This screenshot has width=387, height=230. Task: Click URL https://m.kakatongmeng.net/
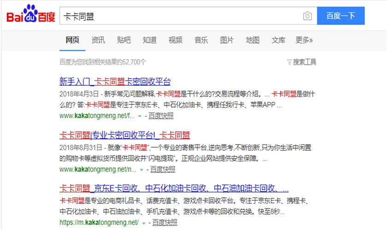pyautogui.click(x=99, y=222)
